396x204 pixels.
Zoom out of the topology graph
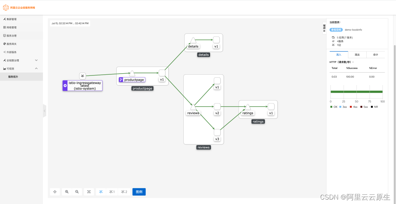click(x=77, y=192)
